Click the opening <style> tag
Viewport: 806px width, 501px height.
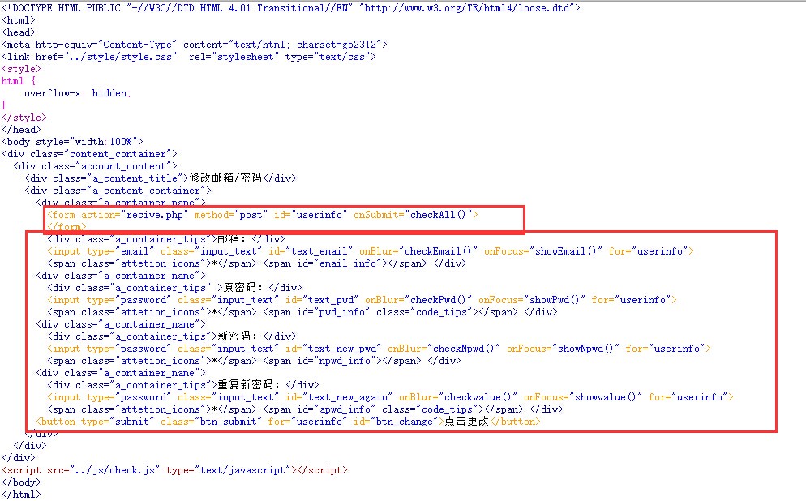pyautogui.click(x=21, y=69)
